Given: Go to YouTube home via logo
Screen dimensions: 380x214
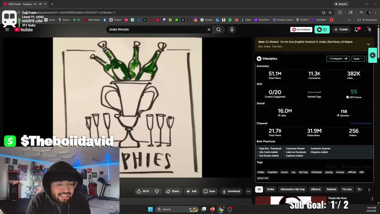Looking at the screenshot, I should pyautogui.click(x=23, y=29).
